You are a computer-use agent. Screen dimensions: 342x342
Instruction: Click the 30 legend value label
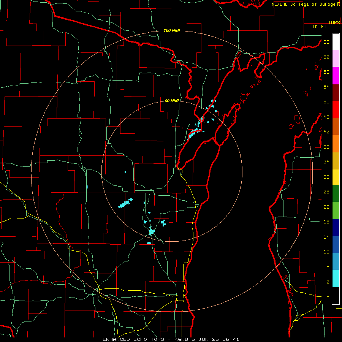[326, 177]
